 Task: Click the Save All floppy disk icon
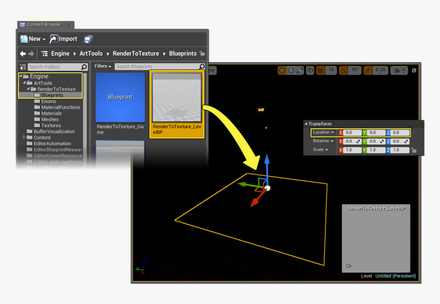click(x=89, y=39)
